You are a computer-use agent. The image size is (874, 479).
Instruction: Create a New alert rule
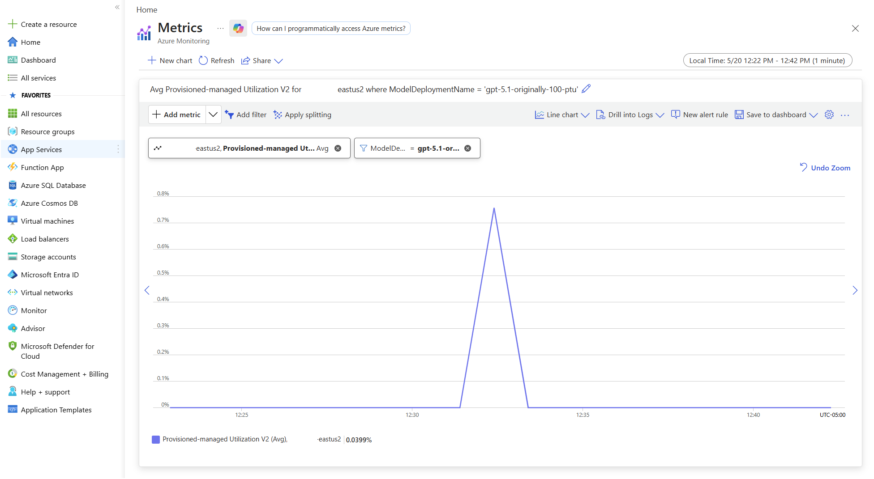699,115
